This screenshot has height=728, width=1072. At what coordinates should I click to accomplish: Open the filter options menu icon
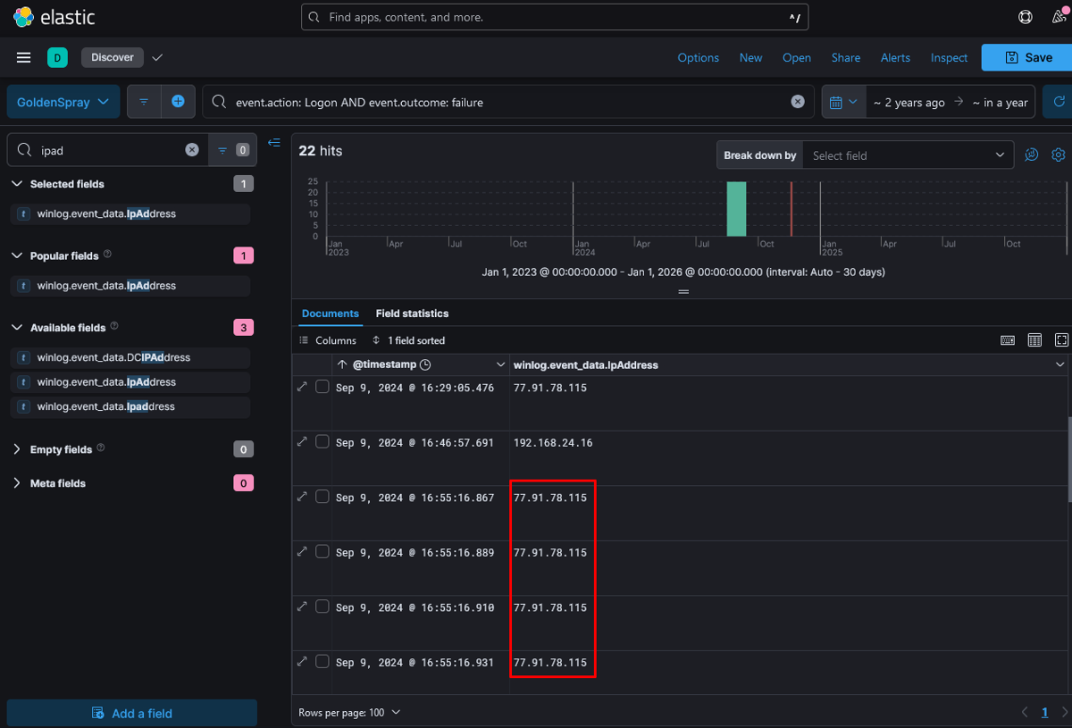point(144,102)
